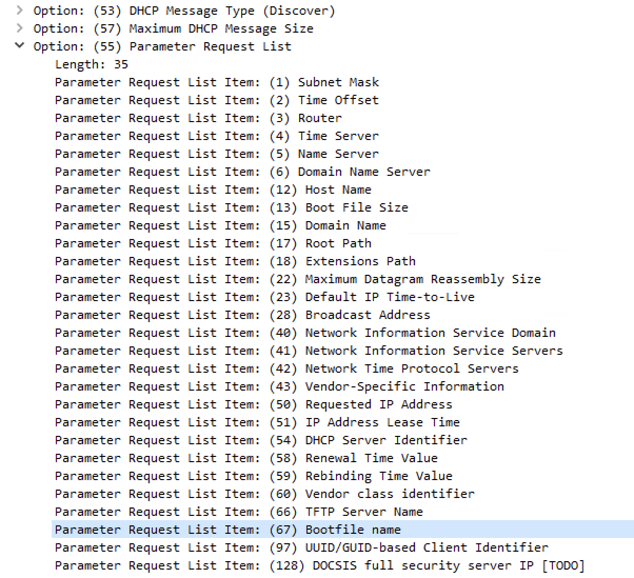The width and height of the screenshot is (634, 578).
Task: Select the Subnet Mask request item
Action: point(216,82)
